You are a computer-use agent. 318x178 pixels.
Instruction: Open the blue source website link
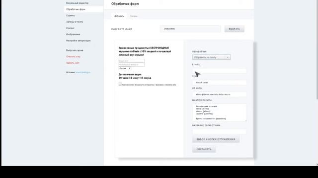click(83, 72)
